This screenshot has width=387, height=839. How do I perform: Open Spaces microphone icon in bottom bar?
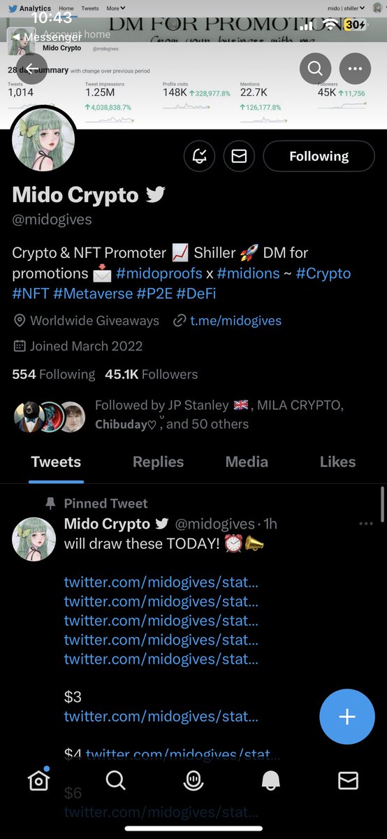coord(193,781)
